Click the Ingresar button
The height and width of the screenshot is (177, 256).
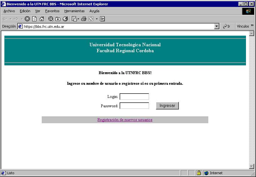coord(167,106)
